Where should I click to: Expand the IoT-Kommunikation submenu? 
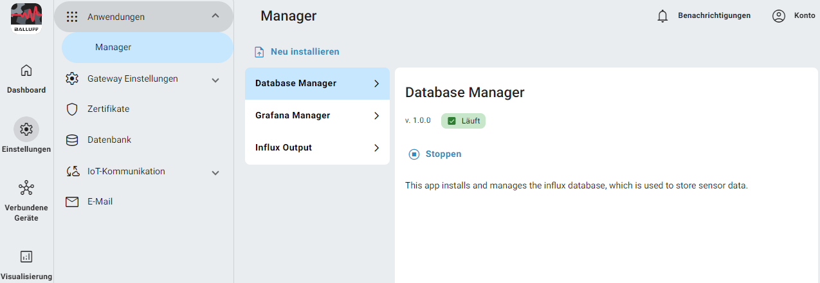215,172
